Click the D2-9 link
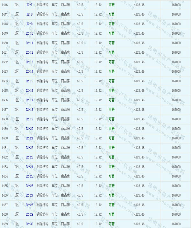The height and width of the screenshot is (228, 191). coord(29,24)
